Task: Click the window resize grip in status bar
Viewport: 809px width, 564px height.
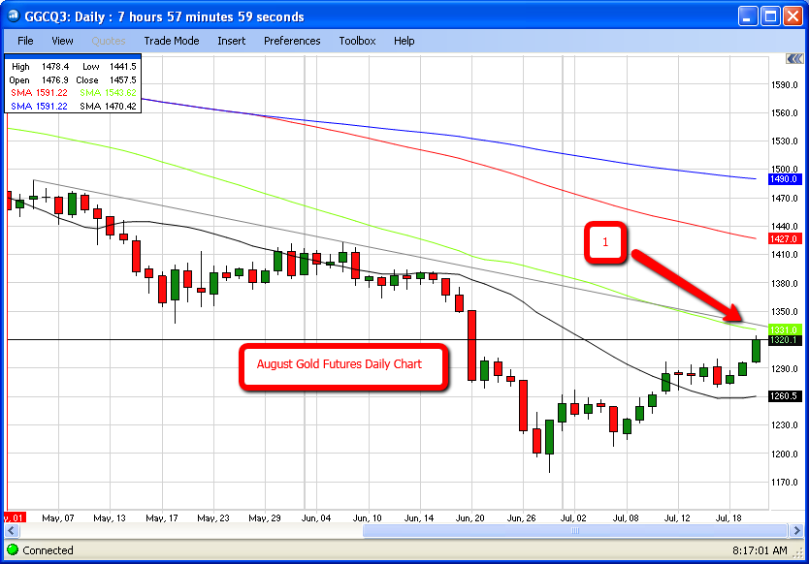Action: (799, 552)
